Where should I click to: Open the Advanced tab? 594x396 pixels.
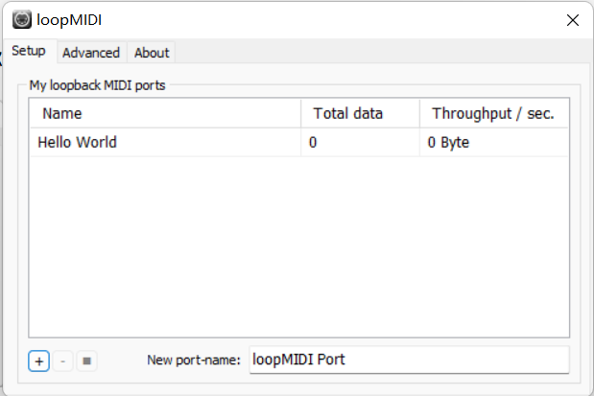click(x=91, y=53)
